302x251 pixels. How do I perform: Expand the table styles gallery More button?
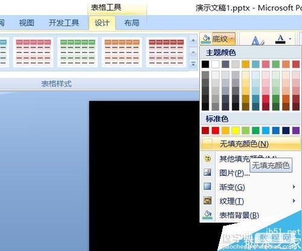click(x=193, y=64)
